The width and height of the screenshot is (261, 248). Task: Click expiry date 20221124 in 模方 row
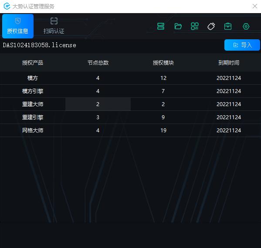coord(229,78)
